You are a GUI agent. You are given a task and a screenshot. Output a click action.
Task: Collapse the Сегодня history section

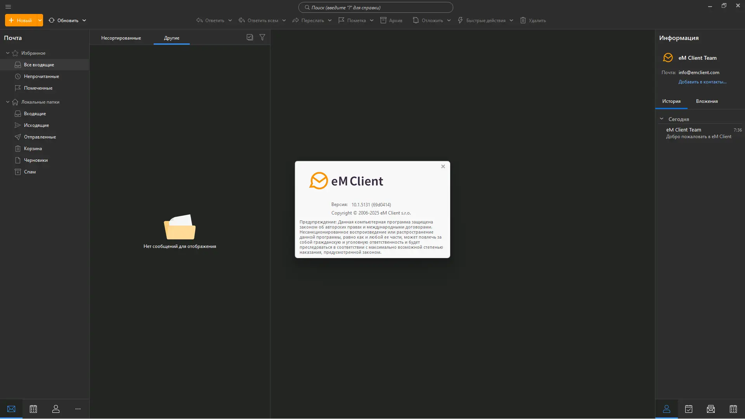(662, 119)
